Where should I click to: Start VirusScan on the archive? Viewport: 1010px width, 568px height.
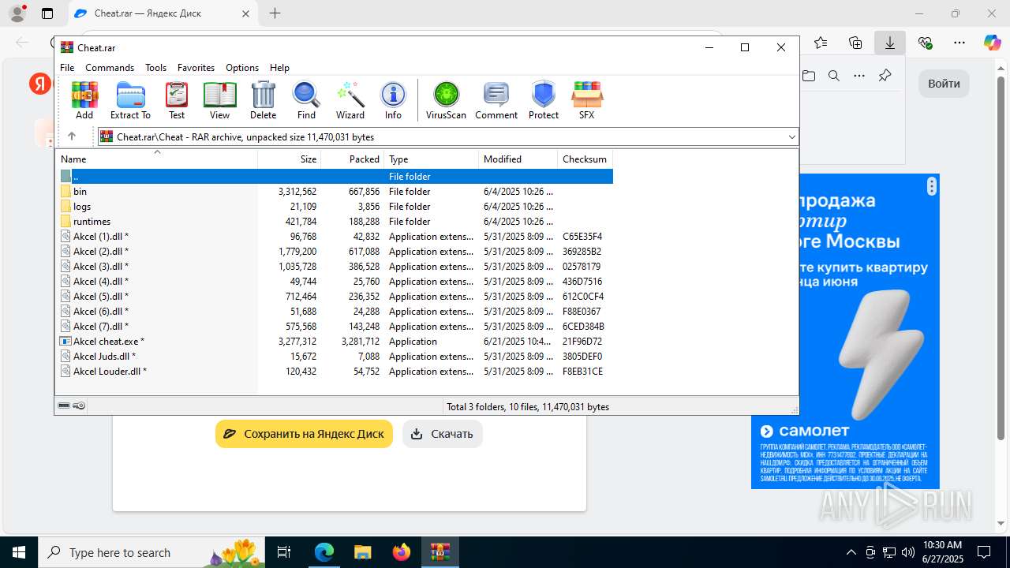point(446,100)
